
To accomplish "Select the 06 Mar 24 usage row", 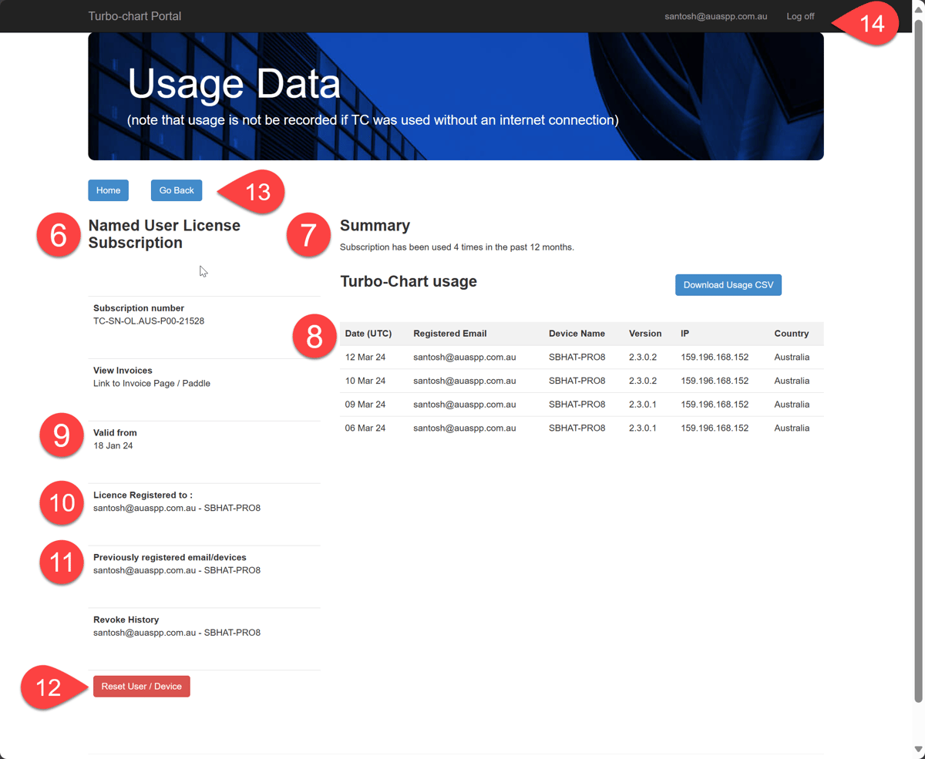I will click(540, 428).
